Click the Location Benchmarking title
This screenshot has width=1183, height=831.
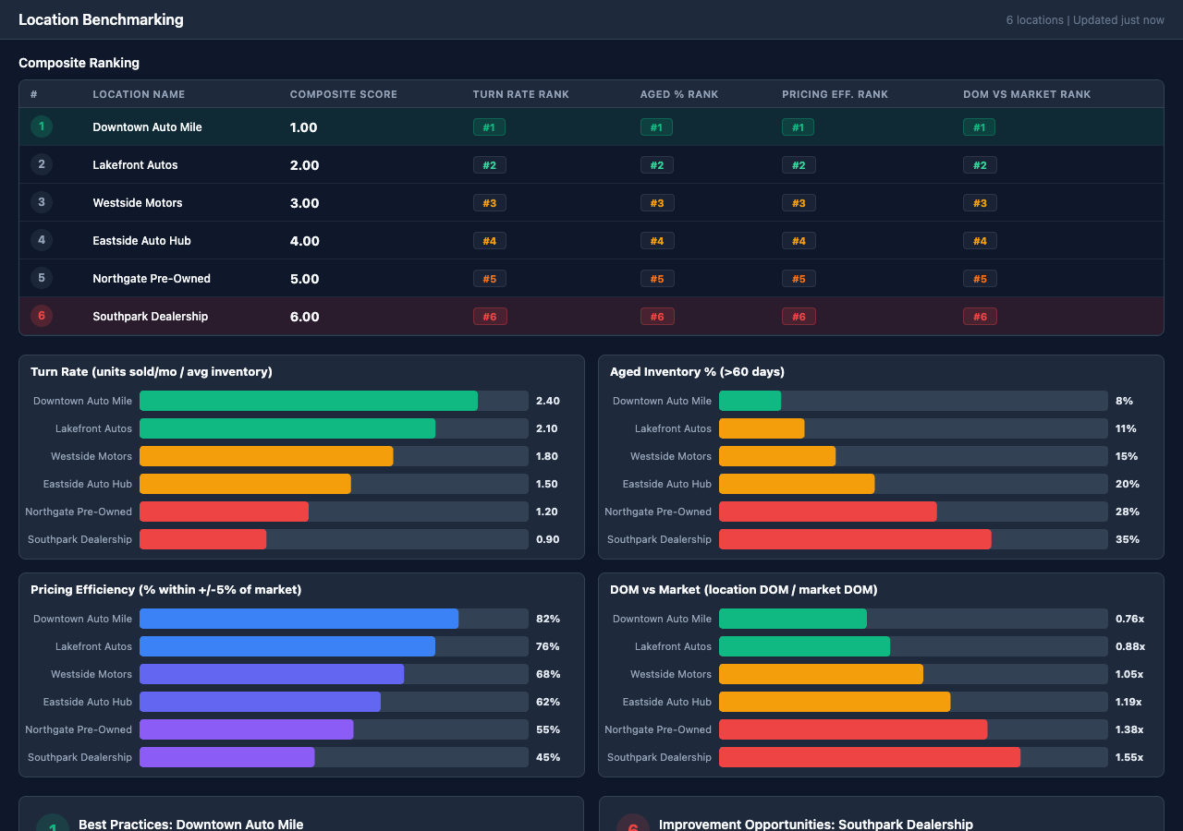(x=101, y=18)
